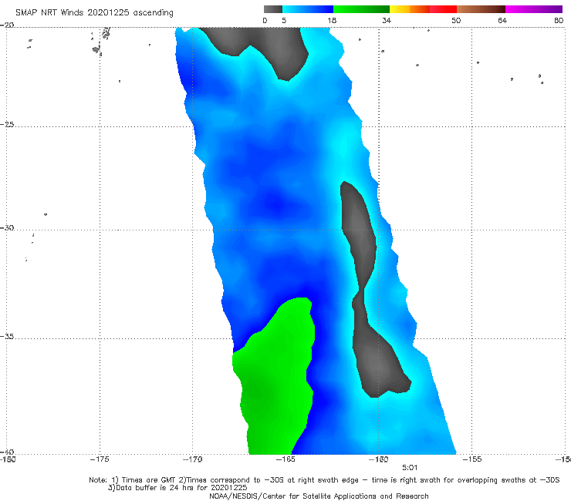Click the '-165' longitude axis label

click(x=285, y=459)
